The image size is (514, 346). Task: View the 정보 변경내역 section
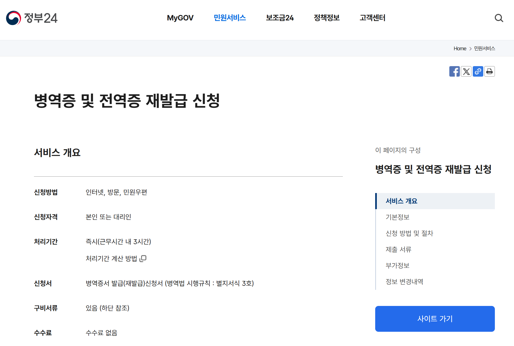404,282
